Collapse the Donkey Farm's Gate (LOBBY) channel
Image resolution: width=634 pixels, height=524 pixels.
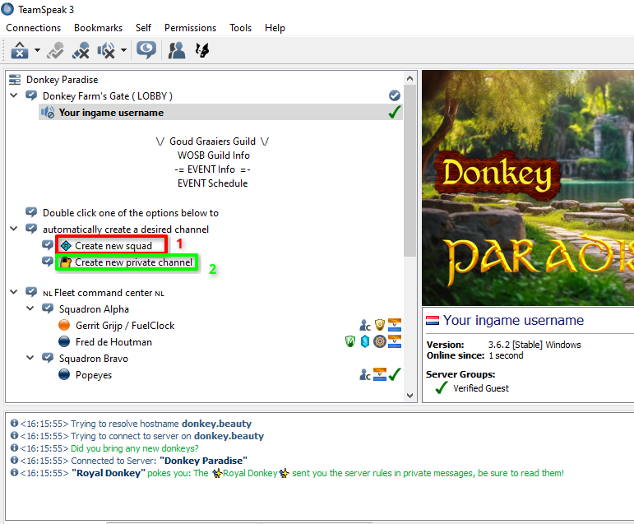14,96
